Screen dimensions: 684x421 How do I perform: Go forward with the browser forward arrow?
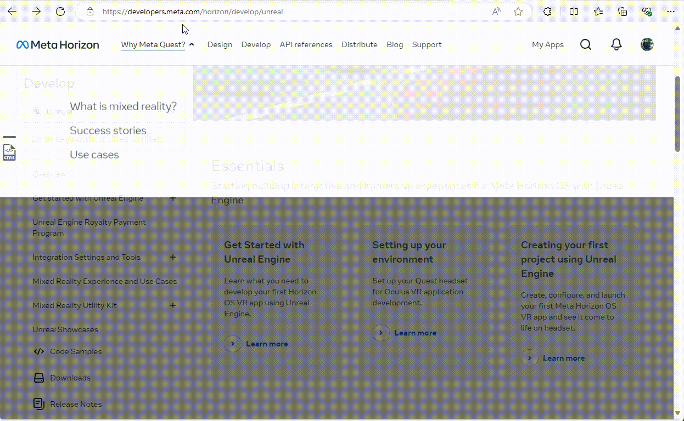click(x=36, y=12)
